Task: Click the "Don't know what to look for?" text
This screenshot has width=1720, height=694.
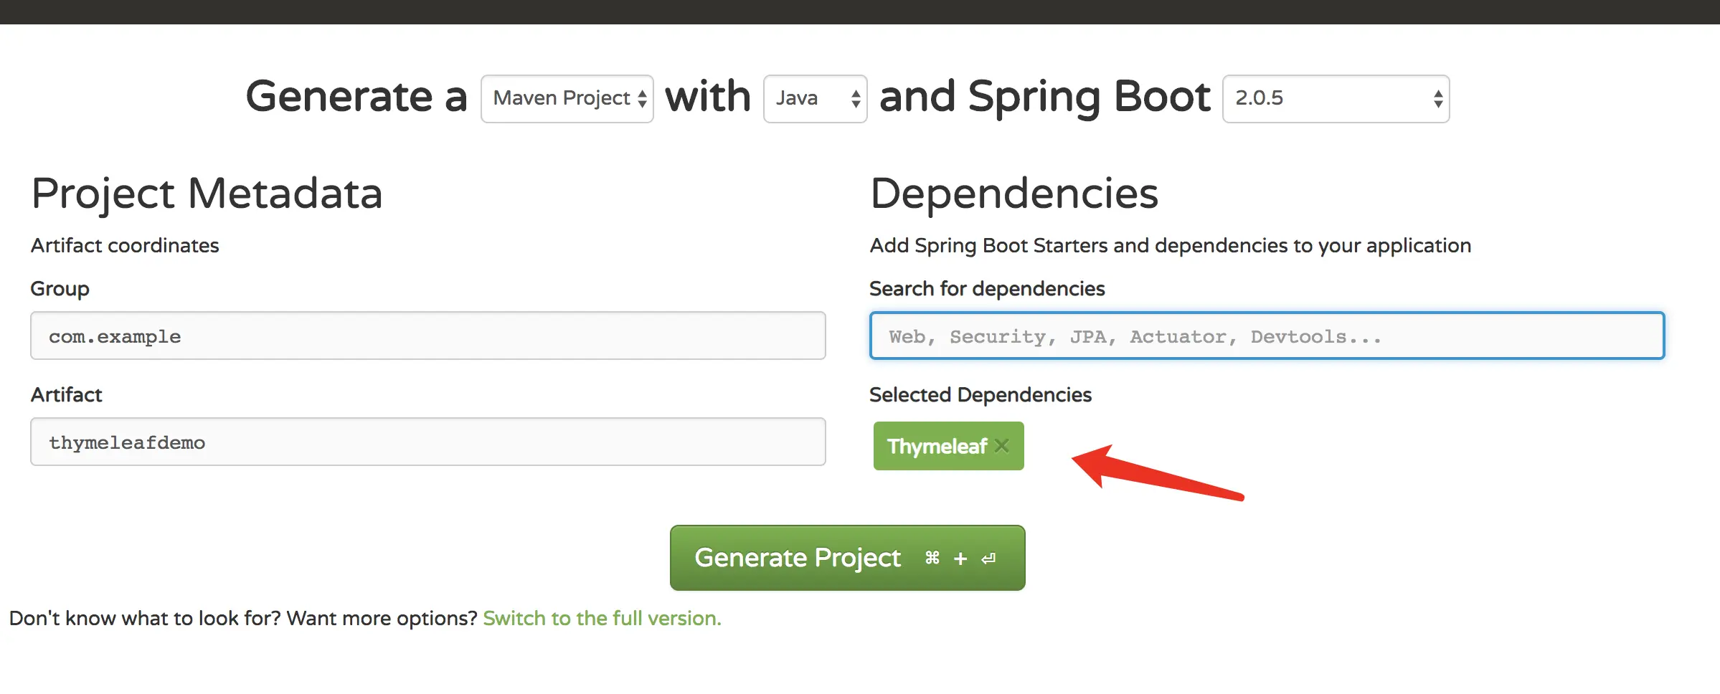Action: point(145,618)
